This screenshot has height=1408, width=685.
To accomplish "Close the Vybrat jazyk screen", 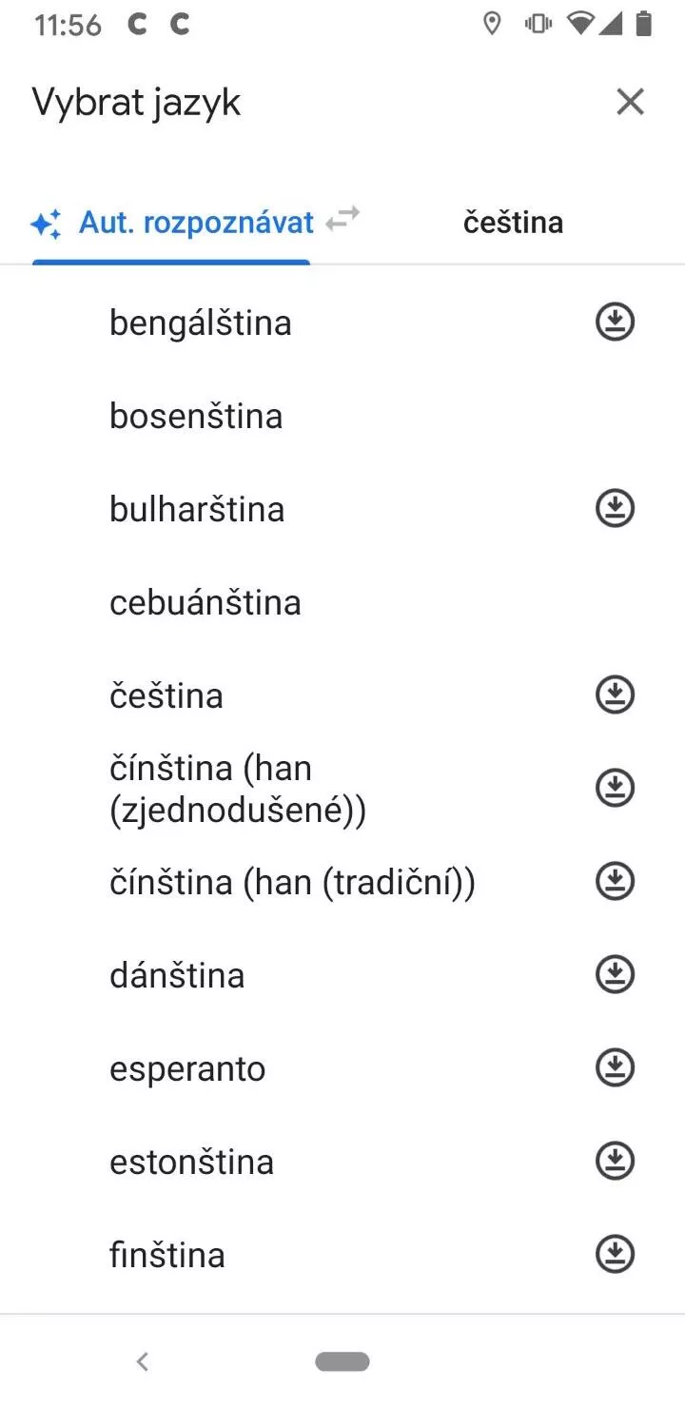I will (630, 102).
